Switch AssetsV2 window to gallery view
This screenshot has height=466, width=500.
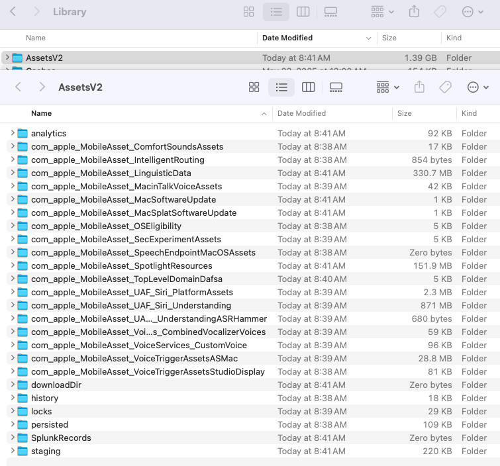click(336, 87)
